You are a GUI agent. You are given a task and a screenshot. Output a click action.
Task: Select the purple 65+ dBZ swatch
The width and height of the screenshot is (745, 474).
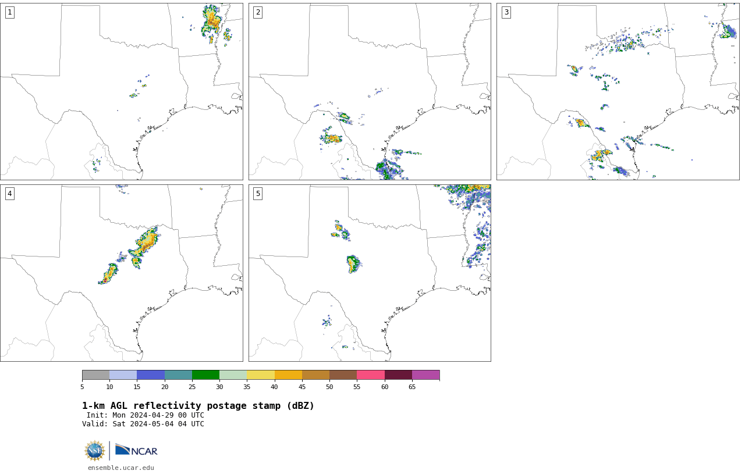pyautogui.click(x=425, y=375)
